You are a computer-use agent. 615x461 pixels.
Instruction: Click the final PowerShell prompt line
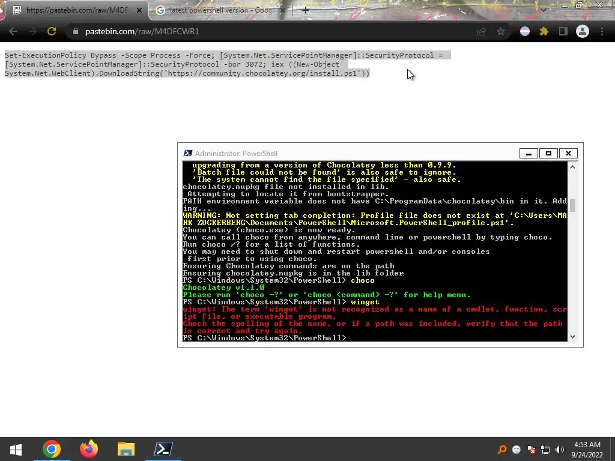pyautogui.click(x=265, y=337)
